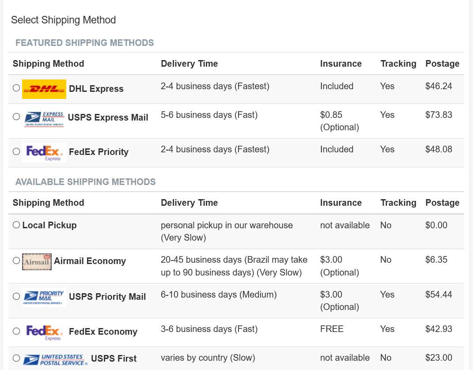
Task: Click the DHL Express $46.24 postage
Action: tap(439, 86)
